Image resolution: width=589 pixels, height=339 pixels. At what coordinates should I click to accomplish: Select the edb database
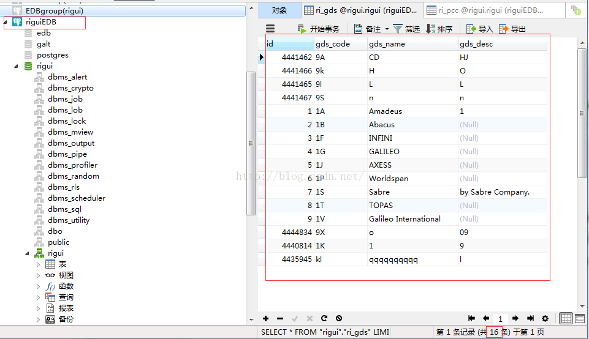click(x=44, y=33)
